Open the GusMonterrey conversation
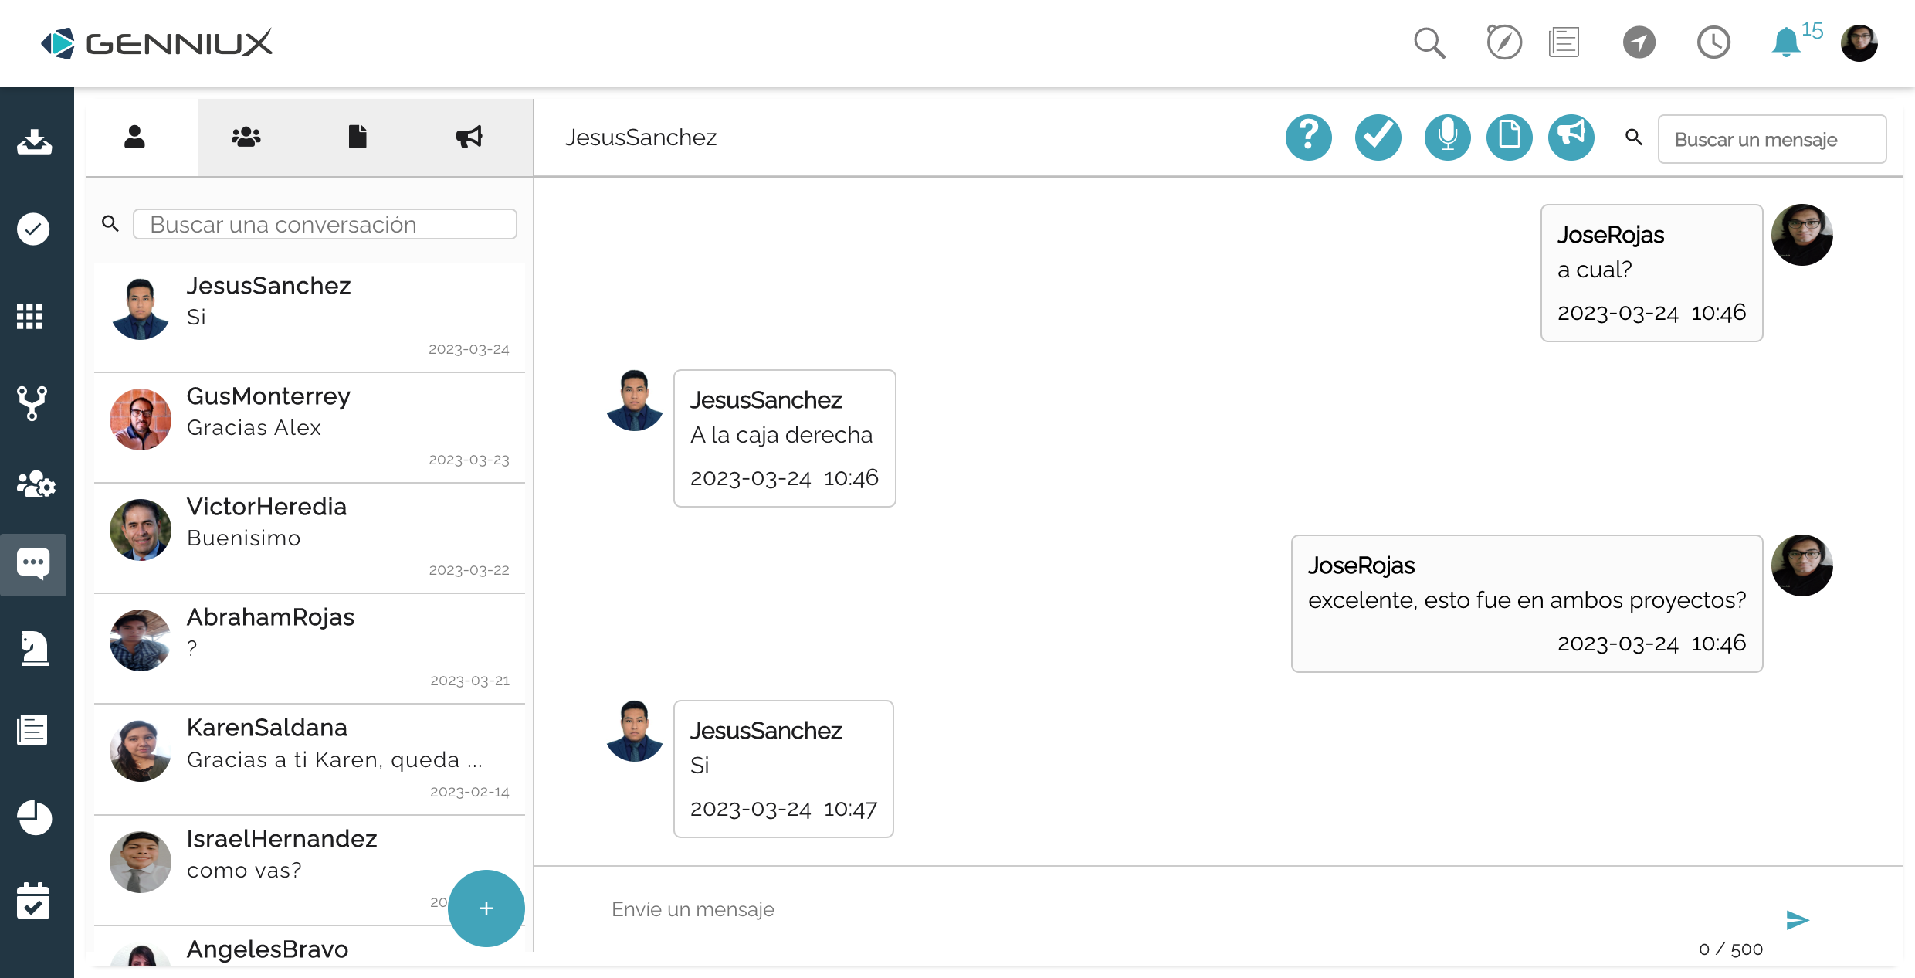Screen dimensions: 1915x978 pos(309,428)
